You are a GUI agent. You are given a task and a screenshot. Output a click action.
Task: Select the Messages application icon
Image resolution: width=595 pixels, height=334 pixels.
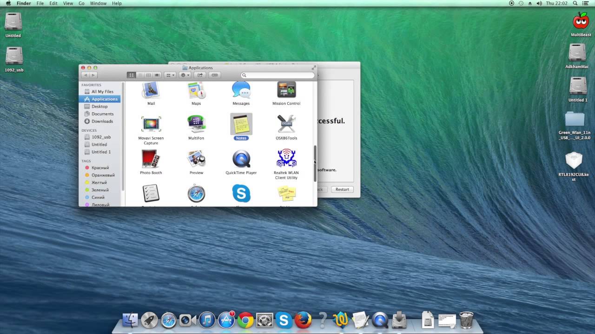pyautogui.click(x=241, y=90)
